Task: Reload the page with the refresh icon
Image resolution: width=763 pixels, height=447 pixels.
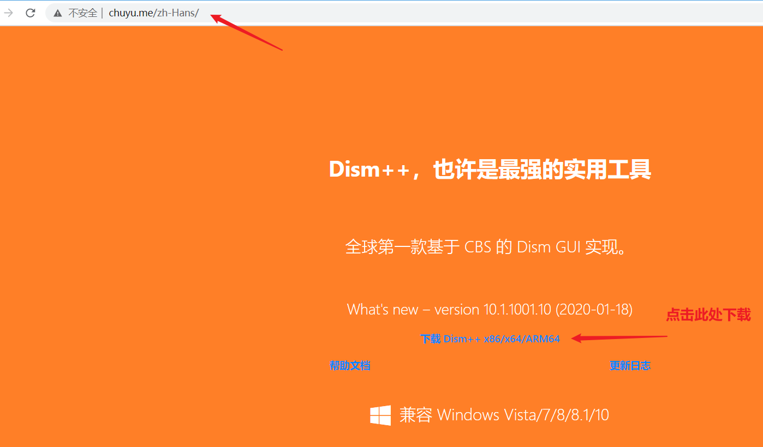Action: [x=31, y=13]
